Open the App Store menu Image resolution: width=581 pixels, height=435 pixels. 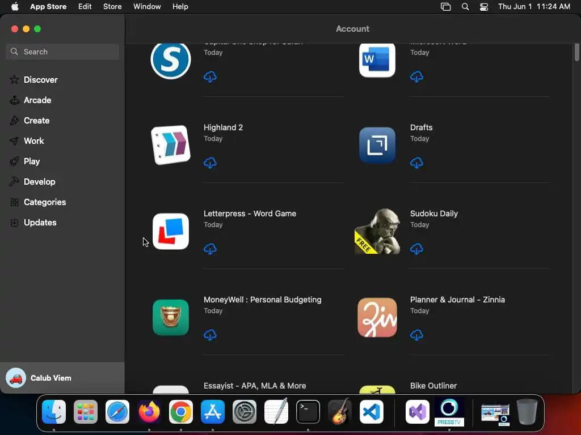click(x=48, y=6)
